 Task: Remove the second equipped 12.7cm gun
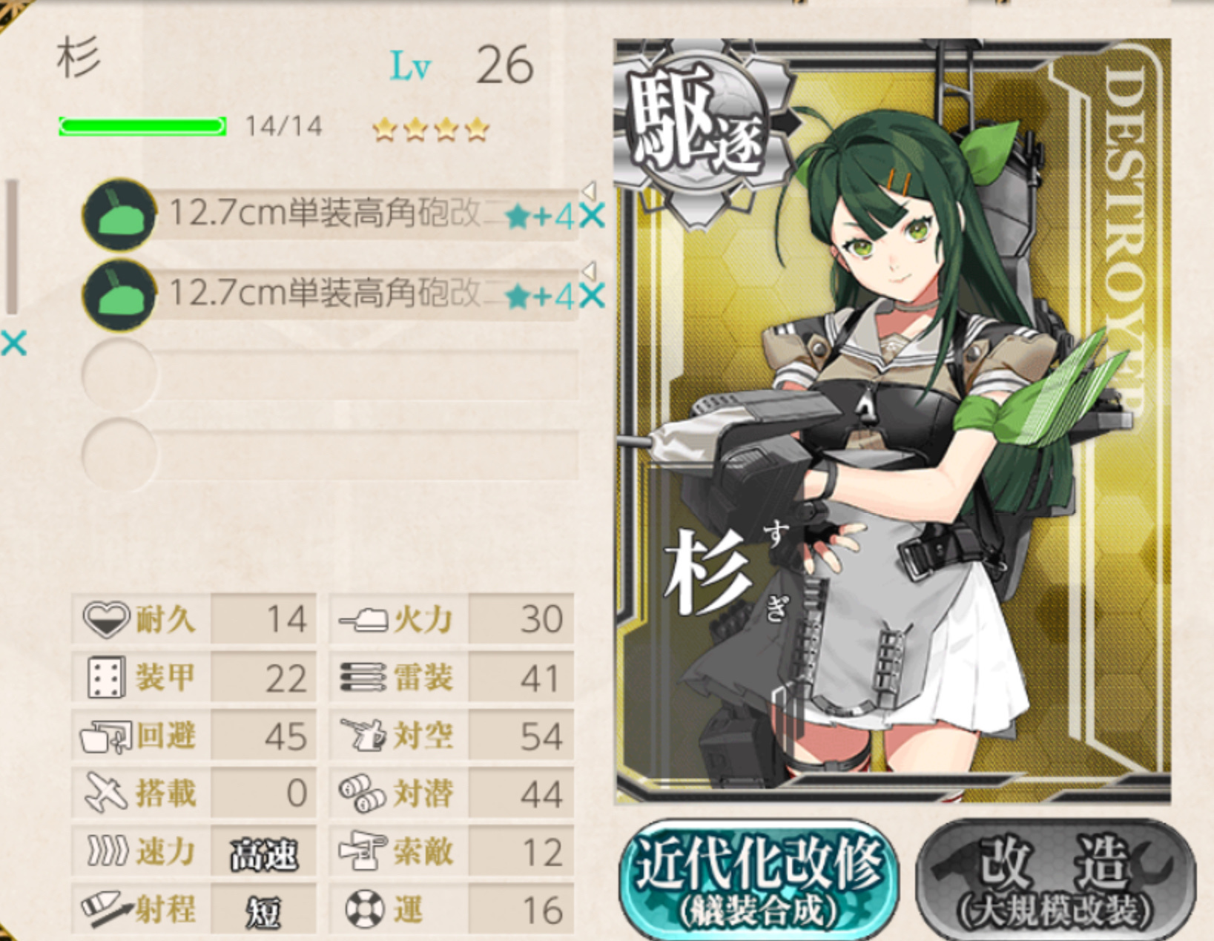[x=592, y=296]
